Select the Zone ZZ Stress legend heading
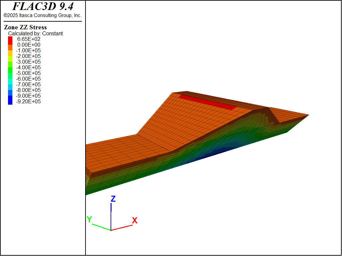The width and height of the screenshot is (342, 256). coord(25,27)
